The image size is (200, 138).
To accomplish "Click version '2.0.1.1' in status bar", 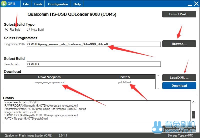I will click(x=63, y=136).
